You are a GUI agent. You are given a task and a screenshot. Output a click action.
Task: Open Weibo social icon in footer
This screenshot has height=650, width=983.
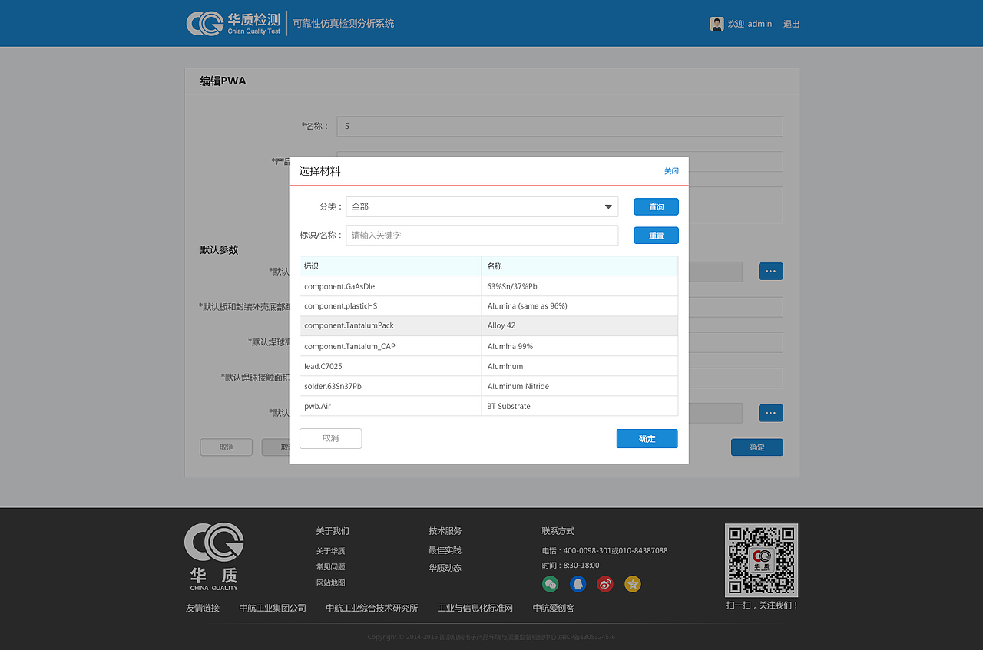pos(605,584)
